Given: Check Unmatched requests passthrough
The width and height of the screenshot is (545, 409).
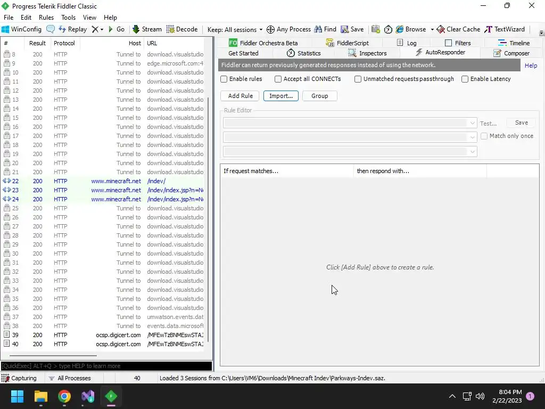Looking at the screenshot, I should click(x=358, y=79).
